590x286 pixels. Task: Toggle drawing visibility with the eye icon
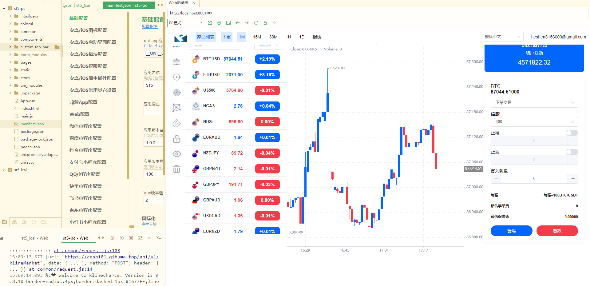(x=176, y=154)
